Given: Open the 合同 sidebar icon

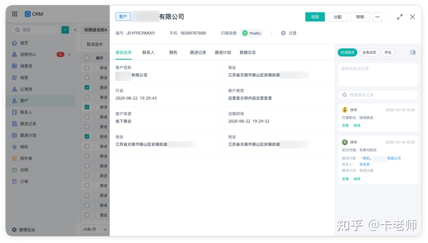Looking at the screenshot, I should click(x=14, y=169).
